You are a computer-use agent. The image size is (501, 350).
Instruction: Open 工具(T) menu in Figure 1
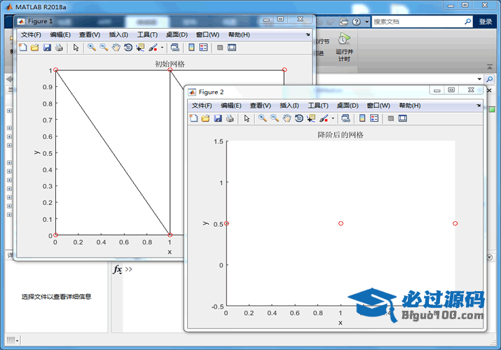click(x=147, y=35)
